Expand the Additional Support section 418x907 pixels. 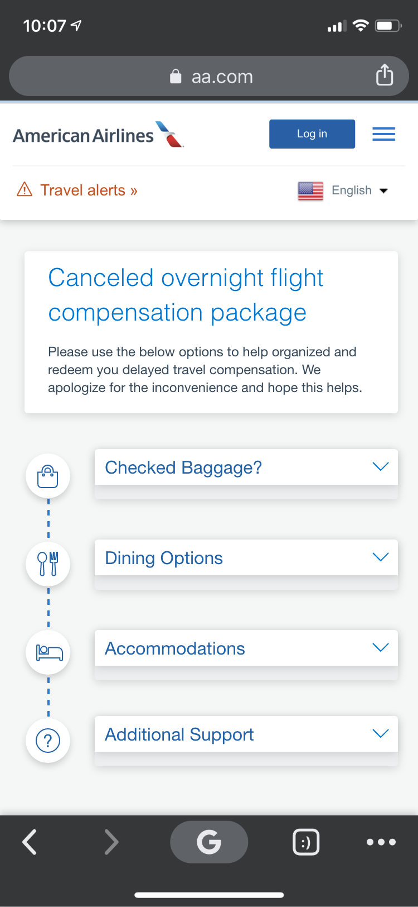[246, 734]
